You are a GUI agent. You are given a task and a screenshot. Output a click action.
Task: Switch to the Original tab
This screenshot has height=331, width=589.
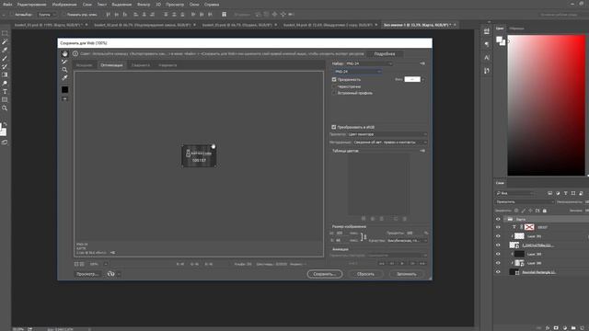click(84, 65)
